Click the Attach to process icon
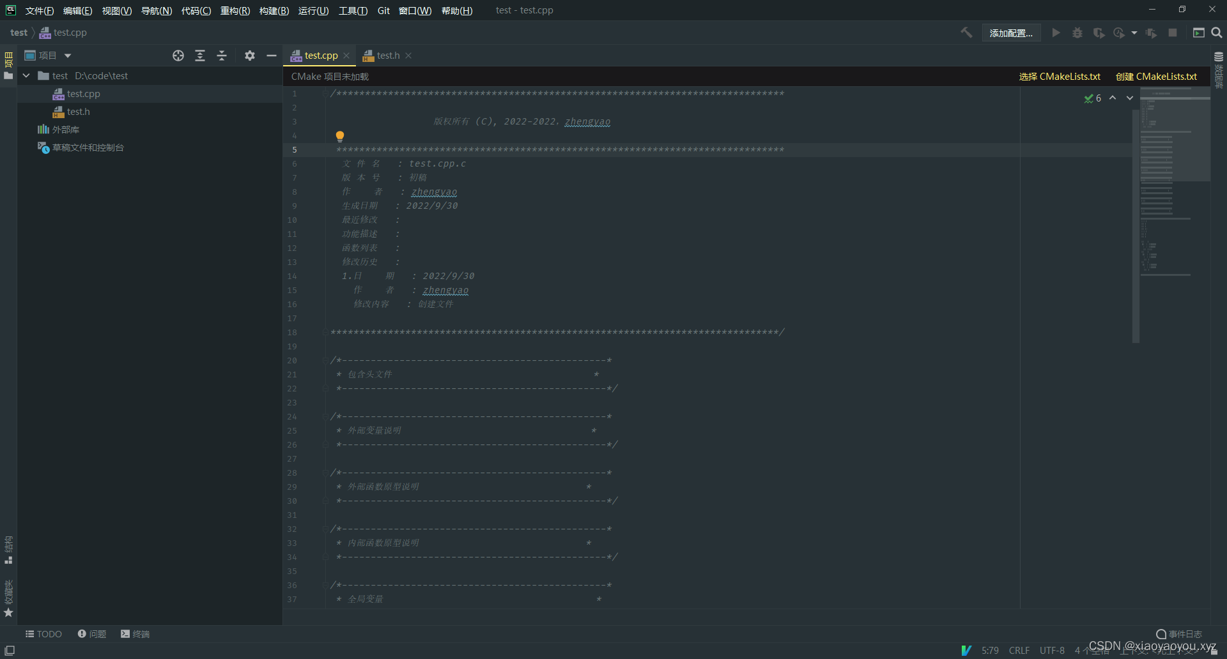The image size is (1227, 659). (x=1152, y=33)
